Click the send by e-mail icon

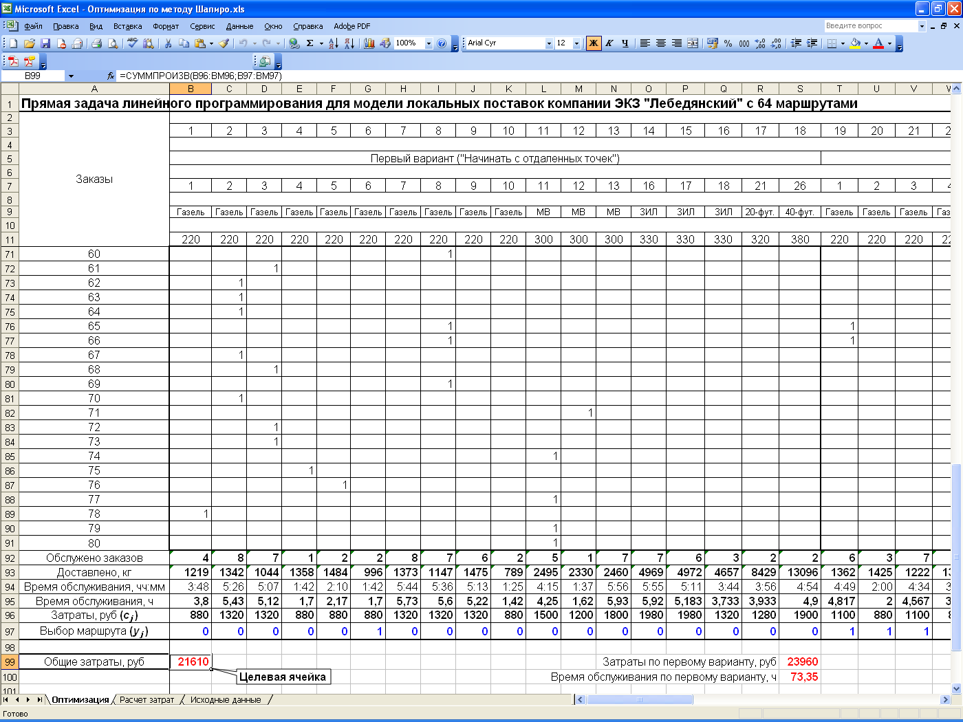click(77, 43)
